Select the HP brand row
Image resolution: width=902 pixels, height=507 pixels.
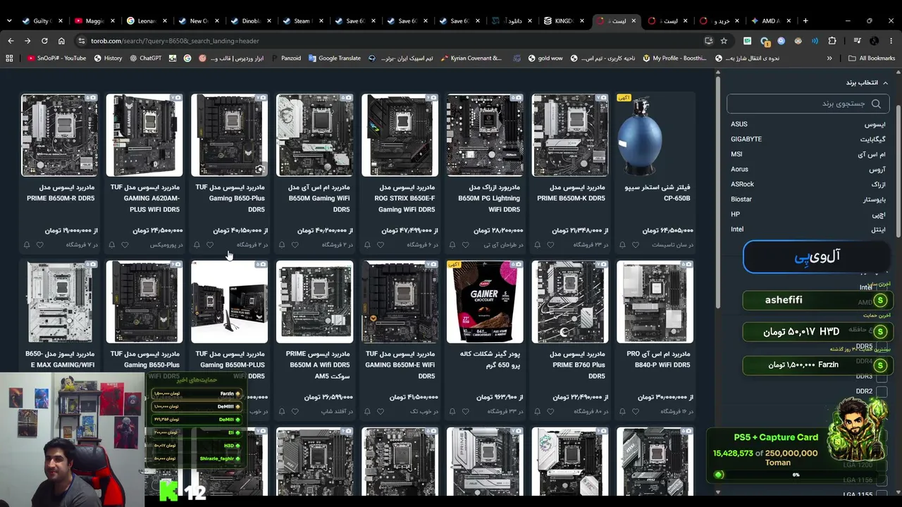click(x=808, y=214)
